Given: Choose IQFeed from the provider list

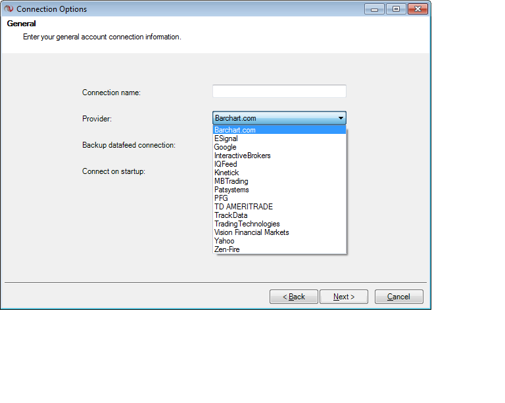Looking at the screenshot, I should pyautogui.click(x=279, y=164).
